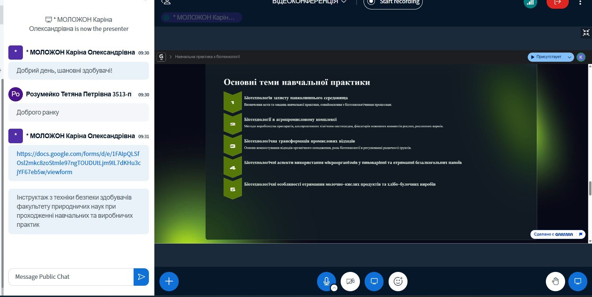Click the send message arrow button
592x297 pixels.
(x=141, y=277)
